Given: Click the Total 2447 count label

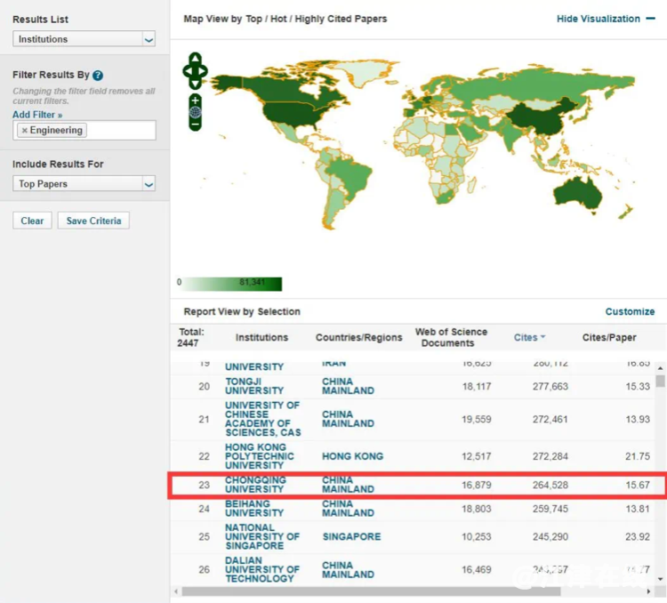Looking at the screenshot, I should tap(191, 337).
